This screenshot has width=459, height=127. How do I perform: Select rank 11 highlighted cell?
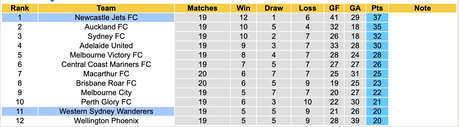20,111
